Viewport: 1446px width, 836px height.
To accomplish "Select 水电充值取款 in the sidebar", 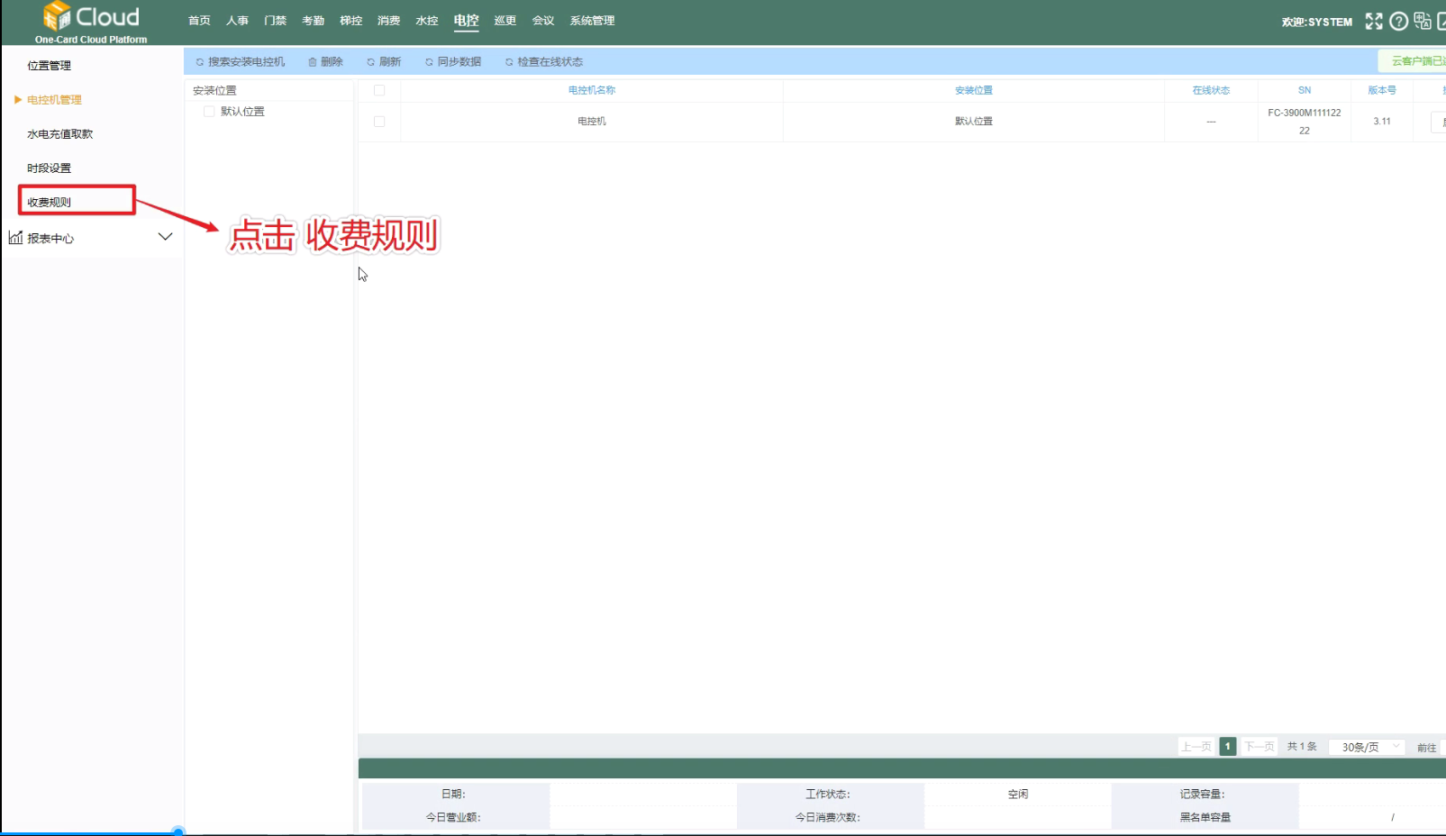I will point(59,134).
